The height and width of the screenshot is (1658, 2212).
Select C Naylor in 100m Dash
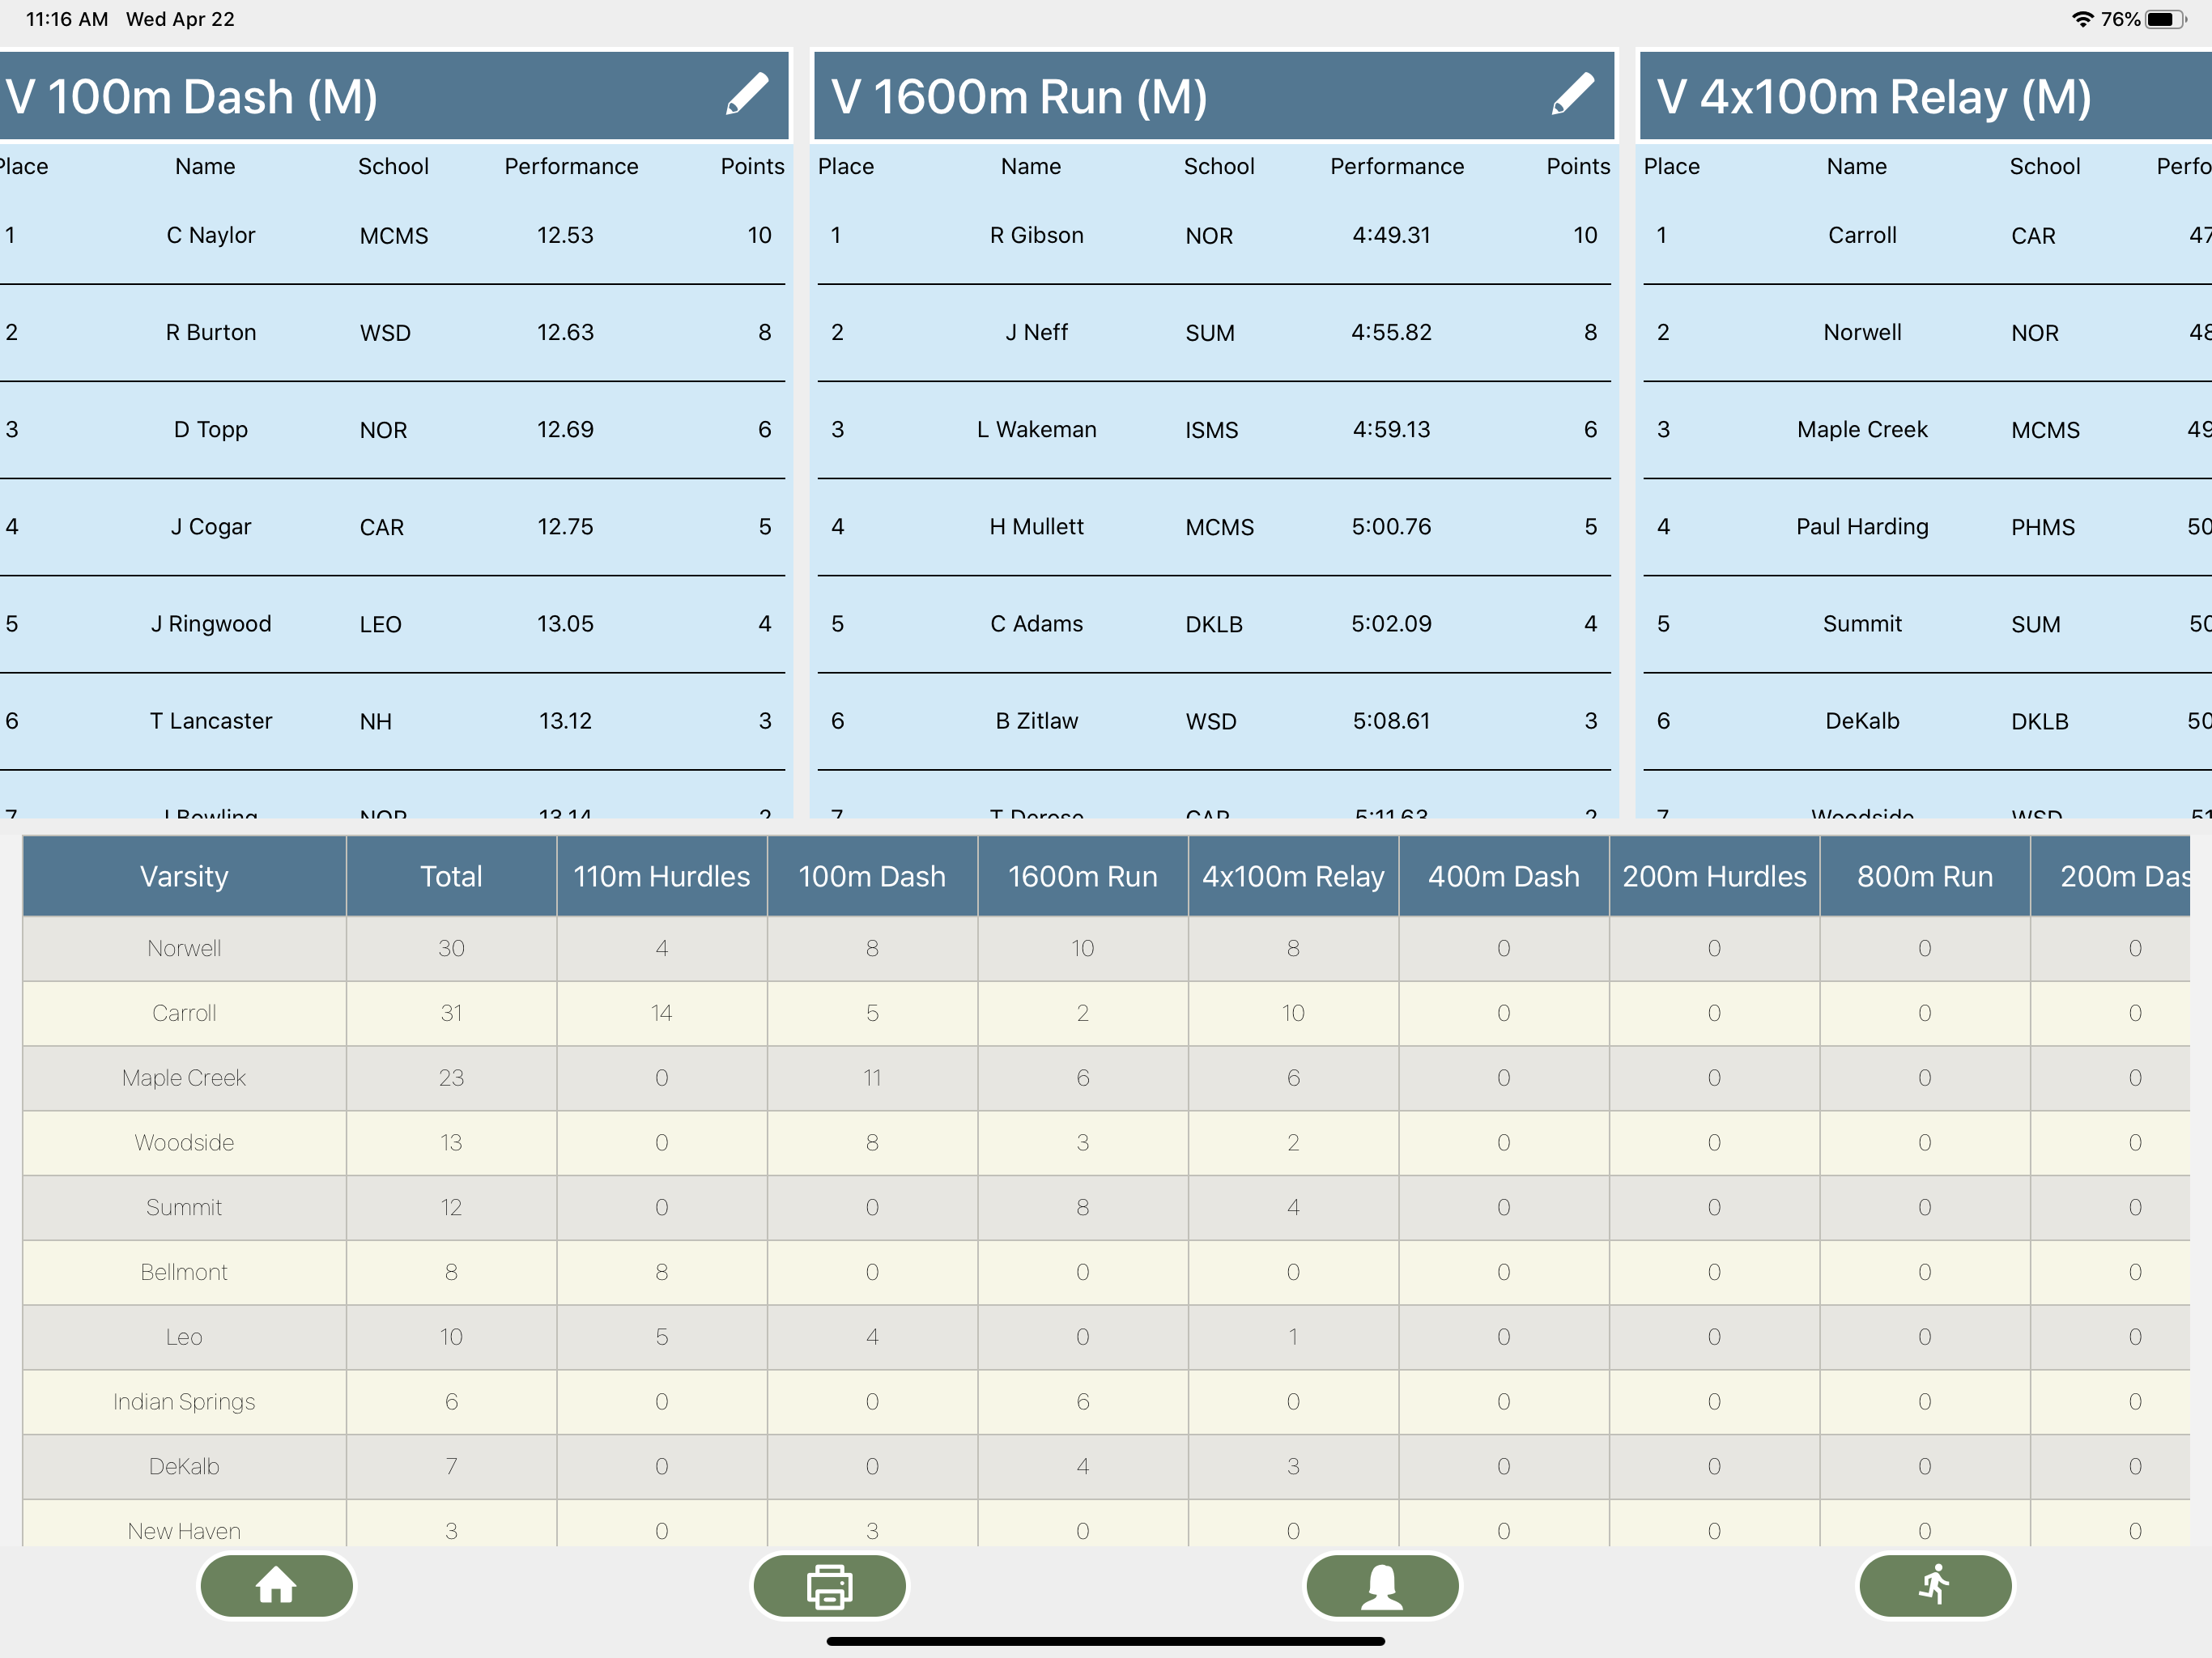211,235
